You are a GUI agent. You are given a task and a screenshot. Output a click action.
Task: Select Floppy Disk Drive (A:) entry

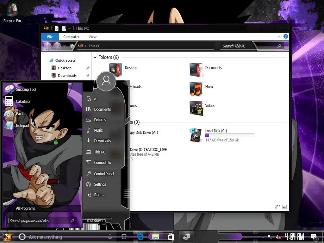coord(144,133)
